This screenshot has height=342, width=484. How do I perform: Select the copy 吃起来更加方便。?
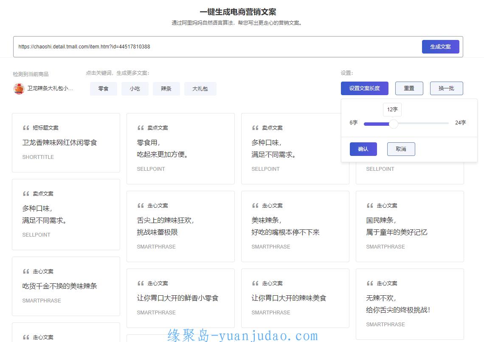(x=163, y=154)
